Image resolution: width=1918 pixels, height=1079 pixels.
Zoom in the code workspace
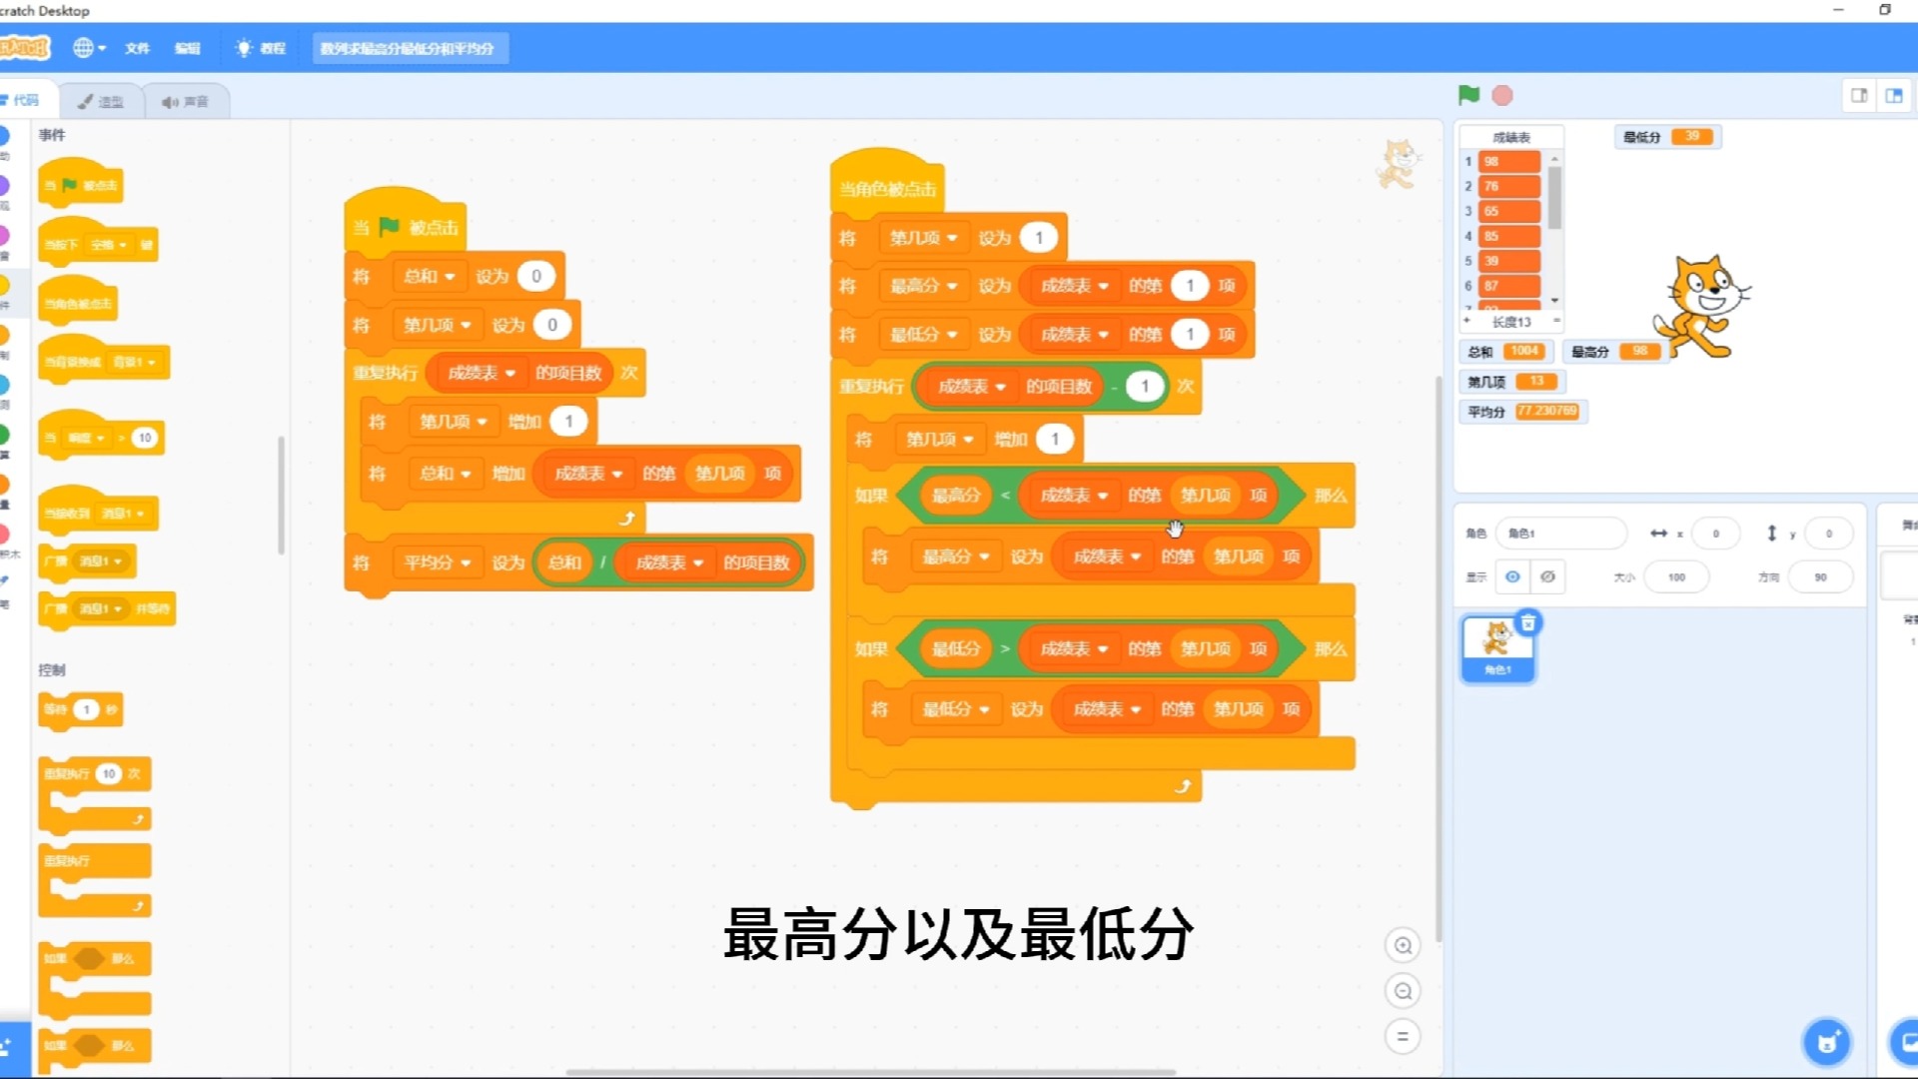(1403, 945)
